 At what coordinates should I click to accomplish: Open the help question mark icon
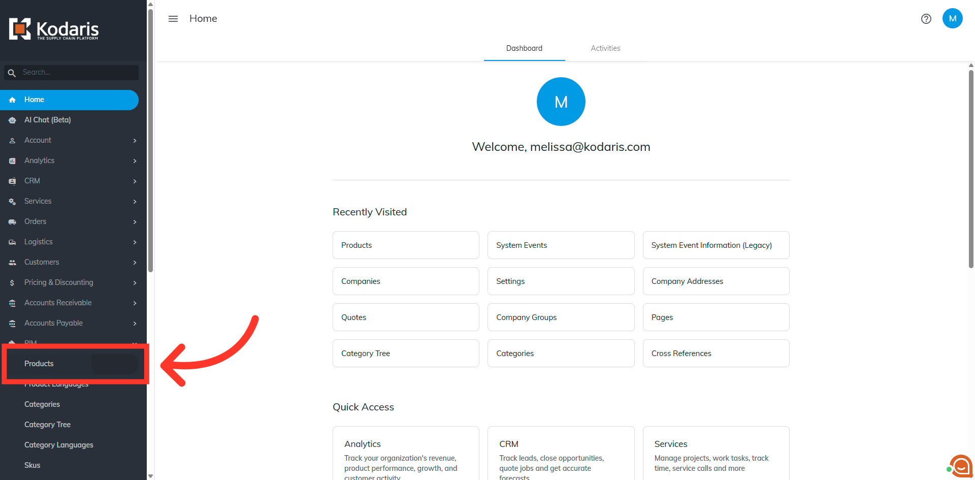click(x=926, y=19)
